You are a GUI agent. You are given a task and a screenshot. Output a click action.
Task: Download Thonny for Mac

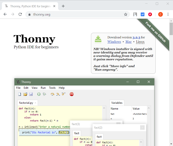tap(129, 42)
